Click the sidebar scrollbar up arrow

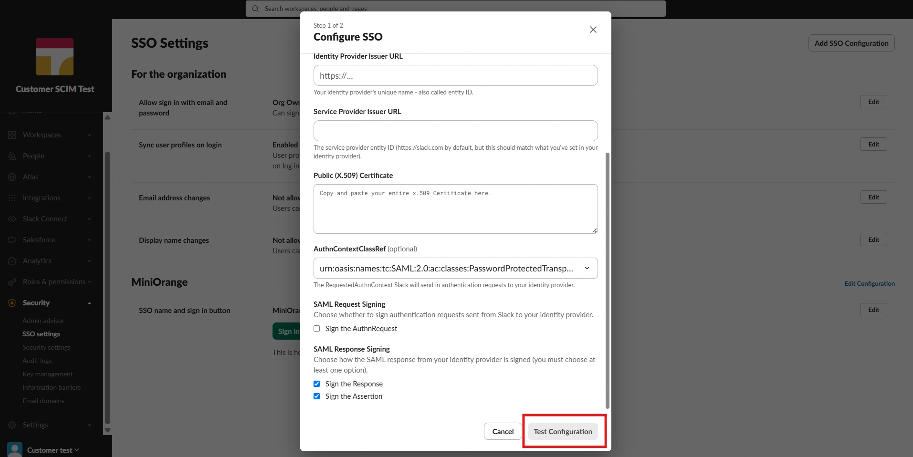pos(107,117)
